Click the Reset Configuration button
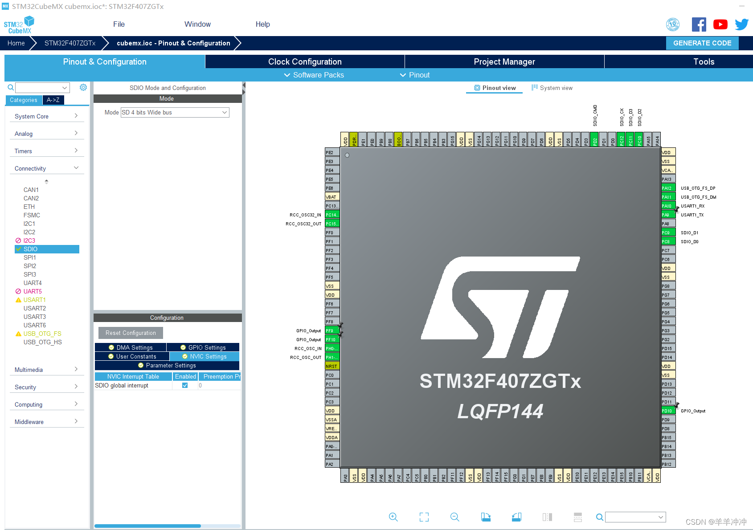 (x=131, y=333)
